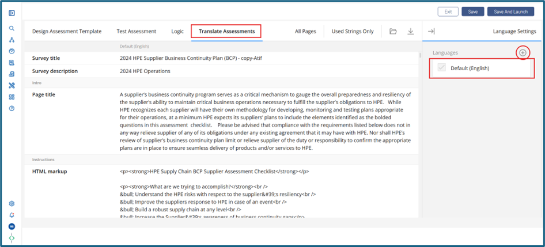Edit the Survey title English value

pyautogui.click(x=191, y=58)
